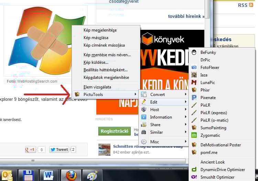Viewport: 258px width, 181px height.
Task: Click the SumoPainting icon
Action: tap(194, 128)
